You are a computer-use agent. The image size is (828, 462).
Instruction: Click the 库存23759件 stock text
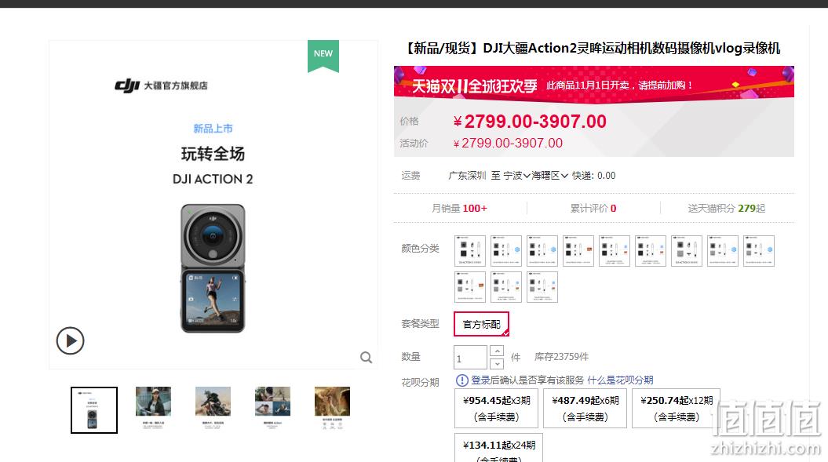[561, 357]
